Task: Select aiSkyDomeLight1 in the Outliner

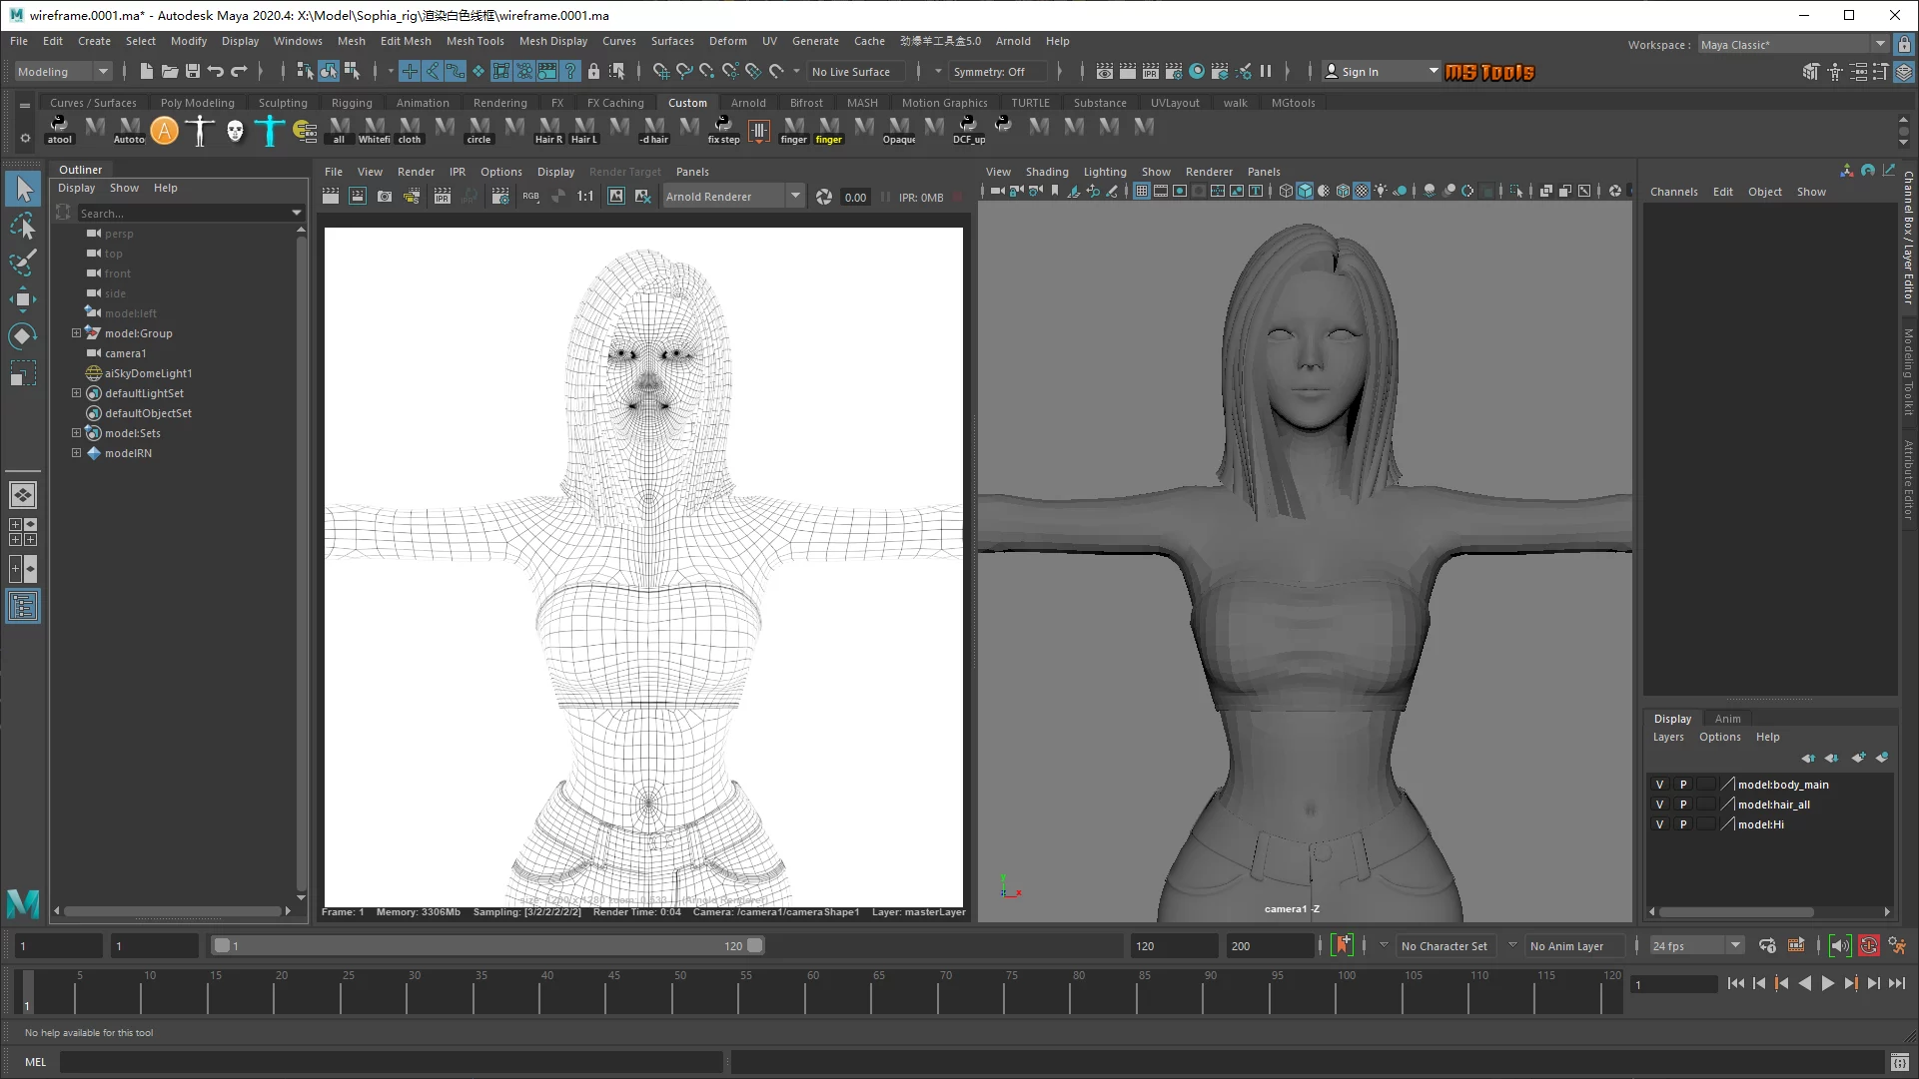Action: click(148, 373)
